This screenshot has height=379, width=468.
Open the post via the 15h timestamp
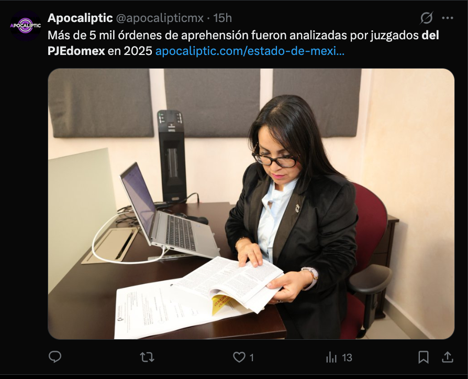click(222, 18)
